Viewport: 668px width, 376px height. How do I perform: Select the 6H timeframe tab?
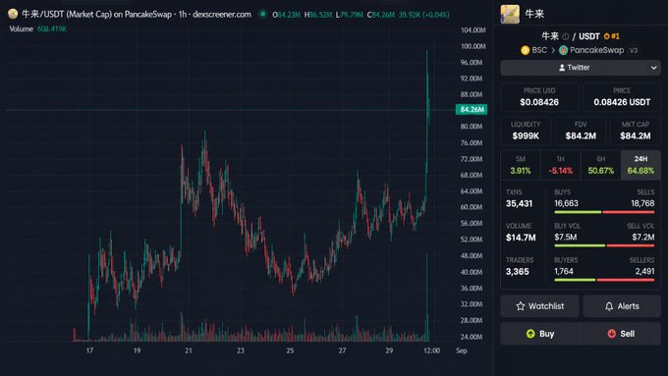[x=600, y=165]
